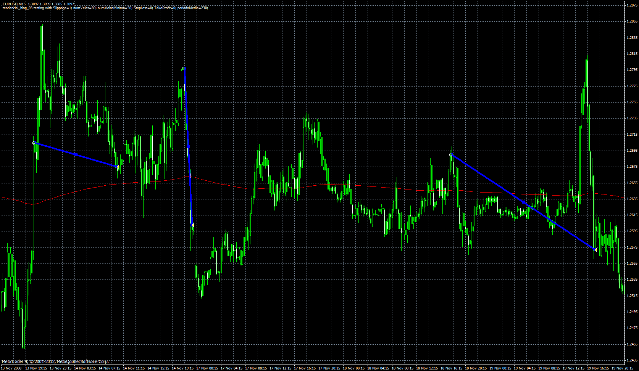Click the 1.2815 price scale label
The image size is (639, 371).
[x=633, y=54]
